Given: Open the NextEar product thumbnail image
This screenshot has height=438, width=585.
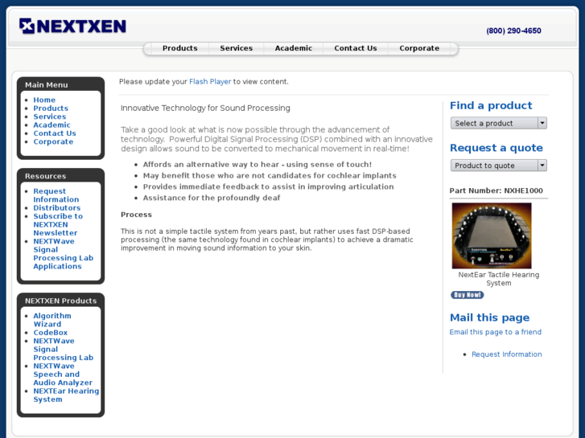Looking at the screenshot, I should pos(492,235).
